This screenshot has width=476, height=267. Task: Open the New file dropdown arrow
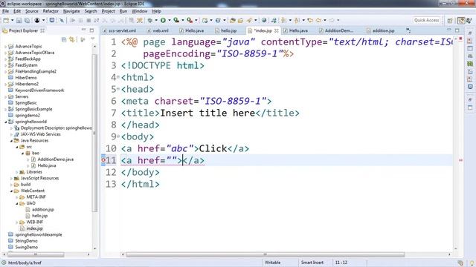point(12,20)
